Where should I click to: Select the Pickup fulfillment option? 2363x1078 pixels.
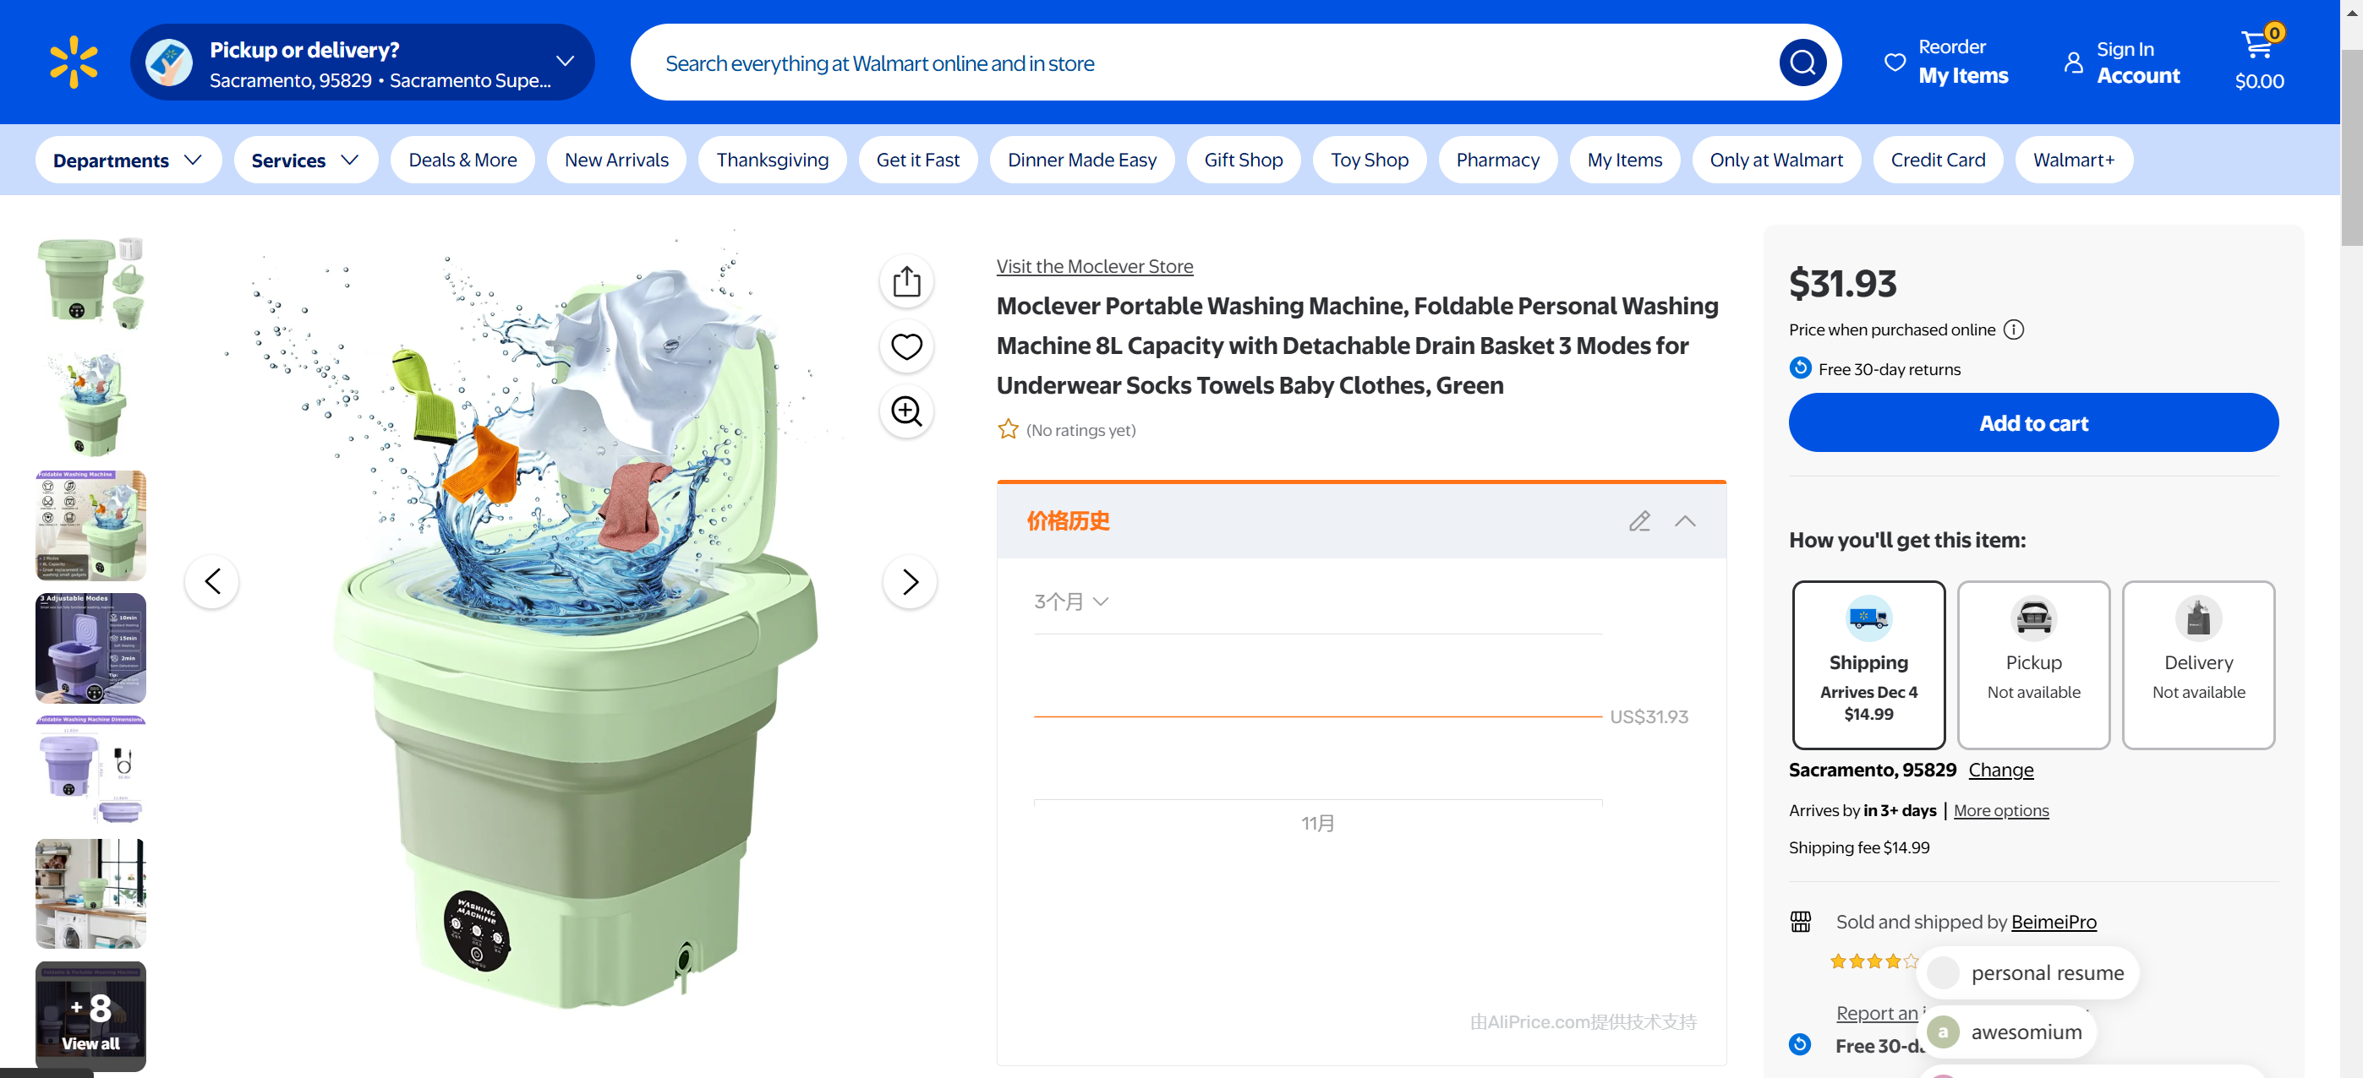[2032, 665]
